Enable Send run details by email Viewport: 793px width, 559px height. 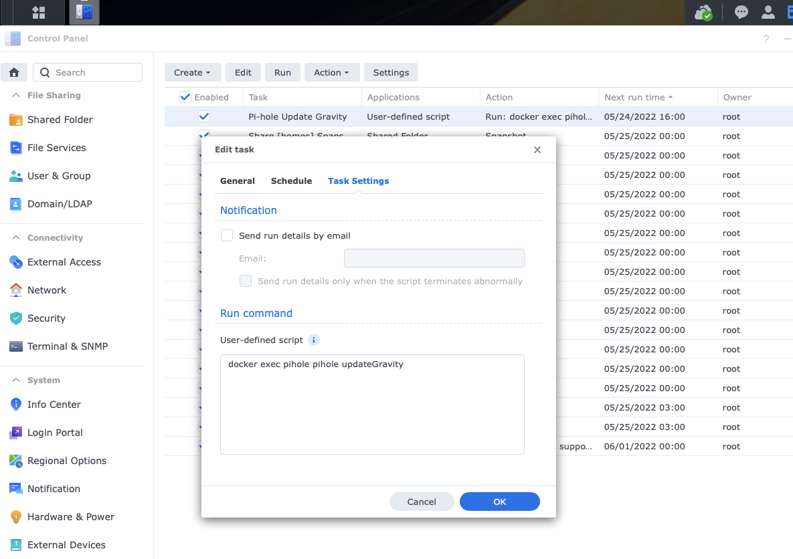[x=227, y=235]
